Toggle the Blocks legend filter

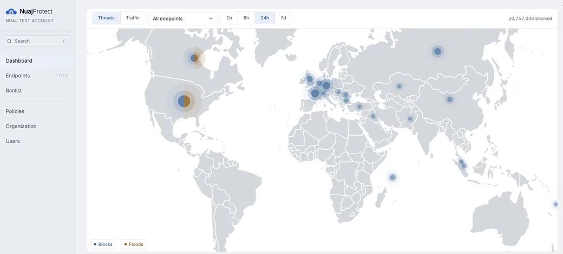[103, 244]
